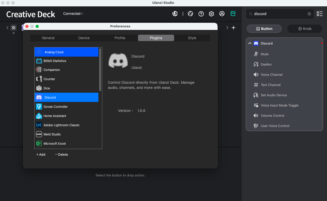Open the Connected device dropdown

pos(73,14)
